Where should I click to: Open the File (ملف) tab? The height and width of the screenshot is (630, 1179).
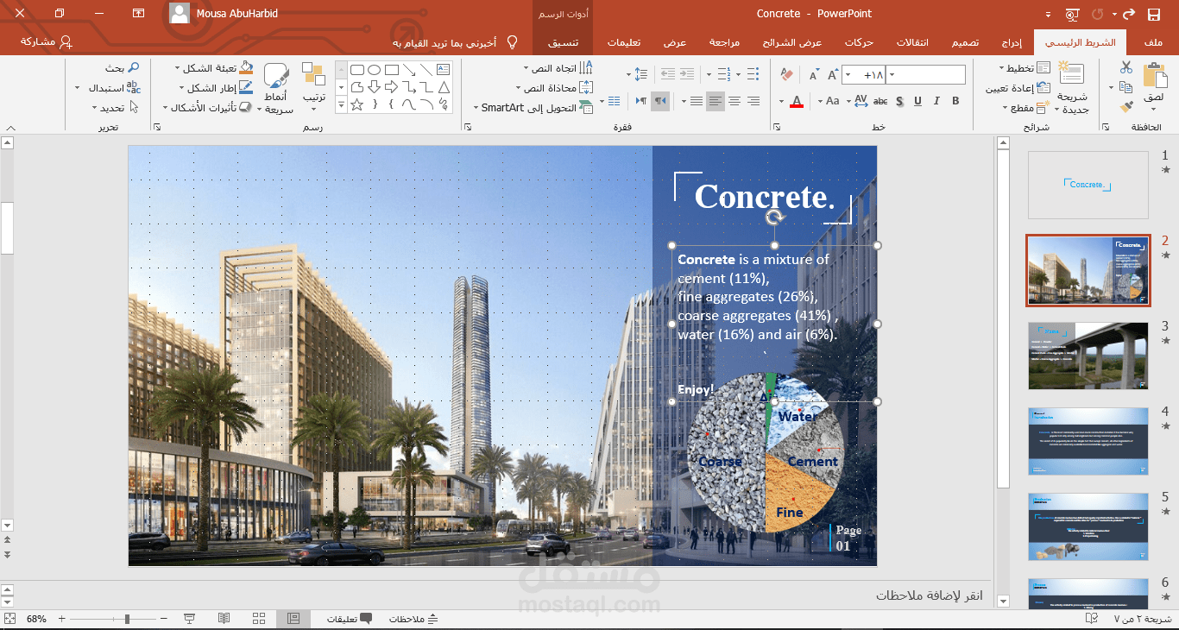[1153, 42]
